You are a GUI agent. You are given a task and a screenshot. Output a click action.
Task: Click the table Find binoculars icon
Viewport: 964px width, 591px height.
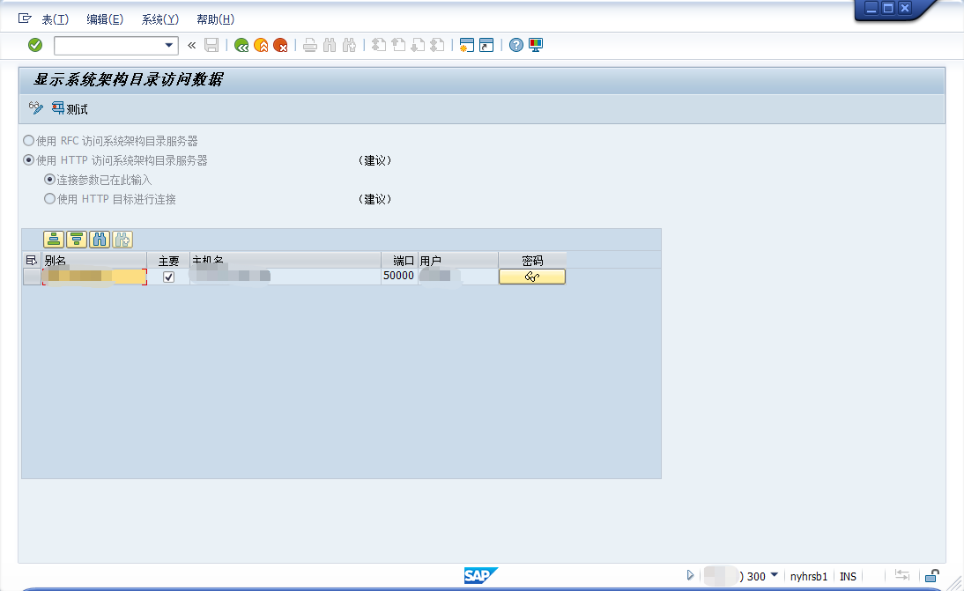pos(99,240)
